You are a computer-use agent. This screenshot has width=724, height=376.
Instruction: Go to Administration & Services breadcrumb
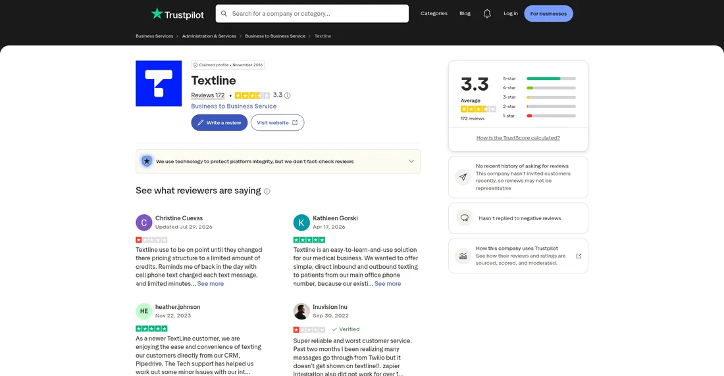click(x=209, y=36)
